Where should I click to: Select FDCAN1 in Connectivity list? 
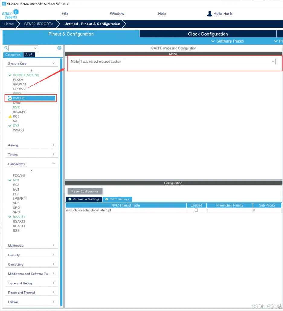(19, 175)
